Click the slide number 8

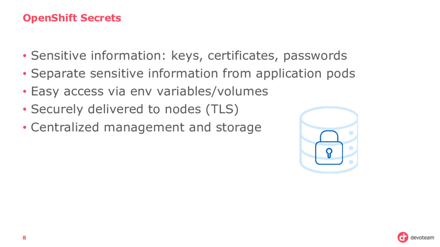click(24, 238)
